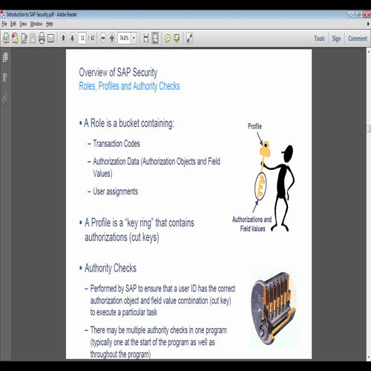The width and height of the screenshot is (371, 371).
Task: Click scrollbar up arrow at top right
Action: pyautogui.click(x=369, y=51)
